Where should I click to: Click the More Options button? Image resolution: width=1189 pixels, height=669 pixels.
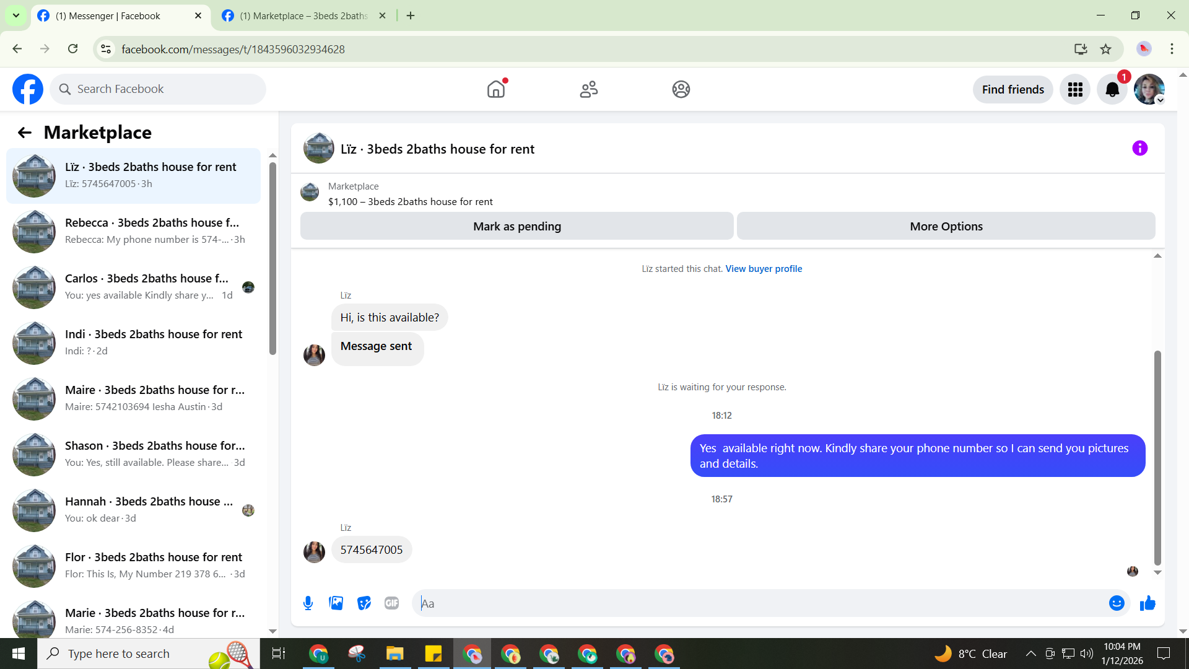[x=946, y=226]
